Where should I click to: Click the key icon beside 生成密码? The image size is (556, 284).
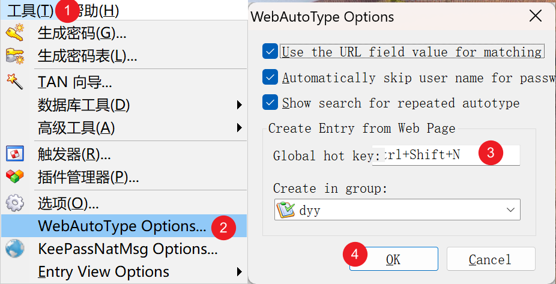click(14, 33)
